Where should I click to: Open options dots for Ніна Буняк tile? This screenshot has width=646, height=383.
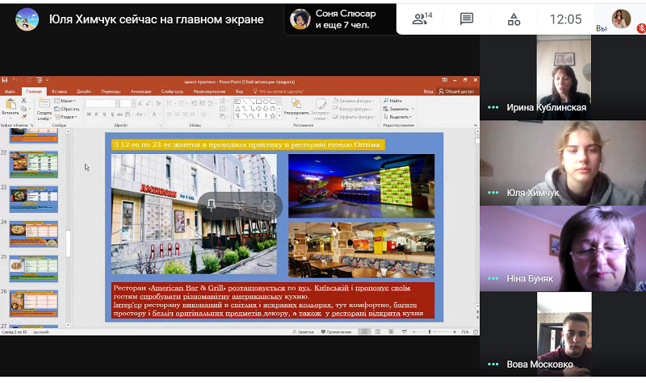point(493,278)
